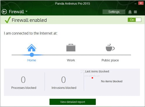Click the No items blocked text
Screen dimensions: 145x107
pyautogui.click(x=112, y=81)
